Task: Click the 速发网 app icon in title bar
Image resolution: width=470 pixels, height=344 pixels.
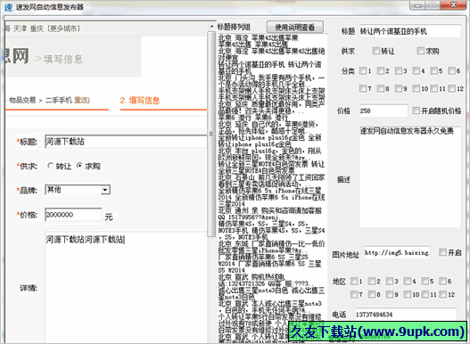Action: 8,6
